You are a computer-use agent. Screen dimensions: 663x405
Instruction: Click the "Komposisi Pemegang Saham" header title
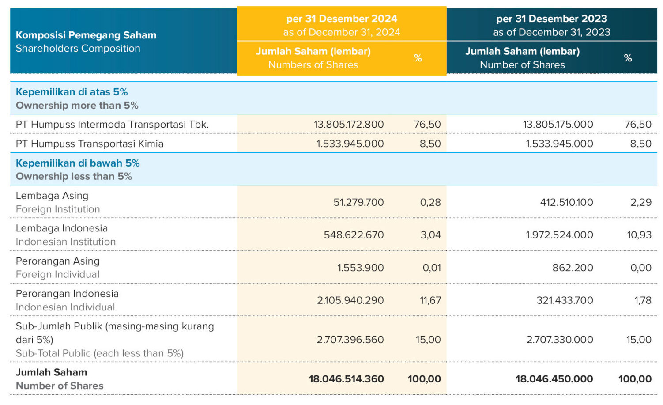coord(86,35)
